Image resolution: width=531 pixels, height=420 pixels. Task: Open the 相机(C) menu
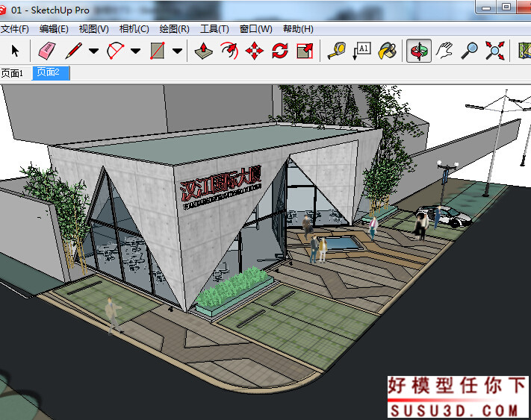134,29
